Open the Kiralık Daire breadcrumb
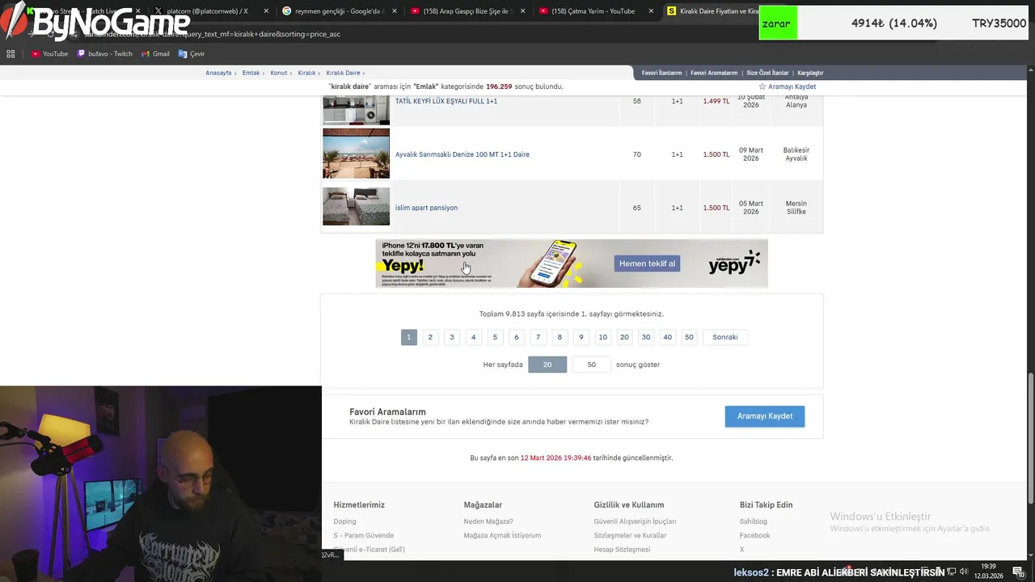The width and height of the screenshot is (1035, 582). (x=343, y=73)
